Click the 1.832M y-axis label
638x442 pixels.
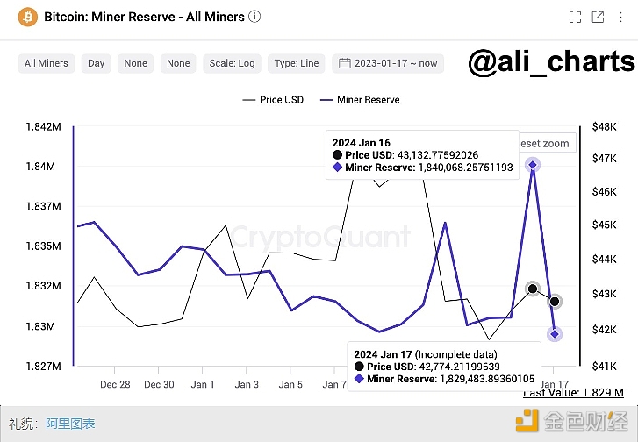coord(44,286)
